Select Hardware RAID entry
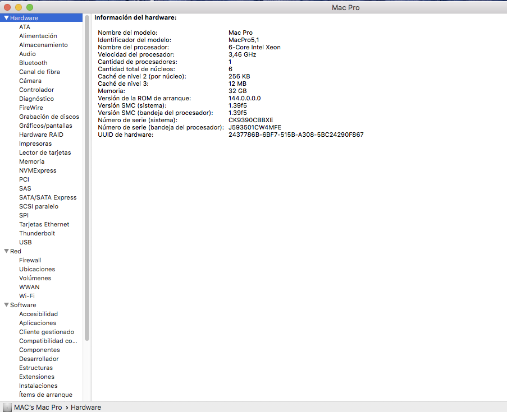This screenshot has width=507, height=412. click(41, 135)
